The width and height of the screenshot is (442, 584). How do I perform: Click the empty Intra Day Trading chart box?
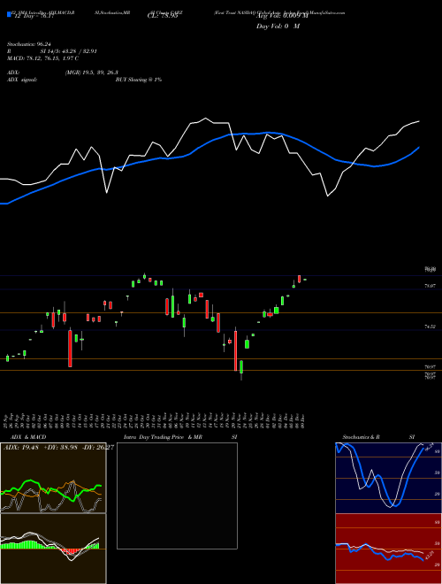click(x=177, y=496)
